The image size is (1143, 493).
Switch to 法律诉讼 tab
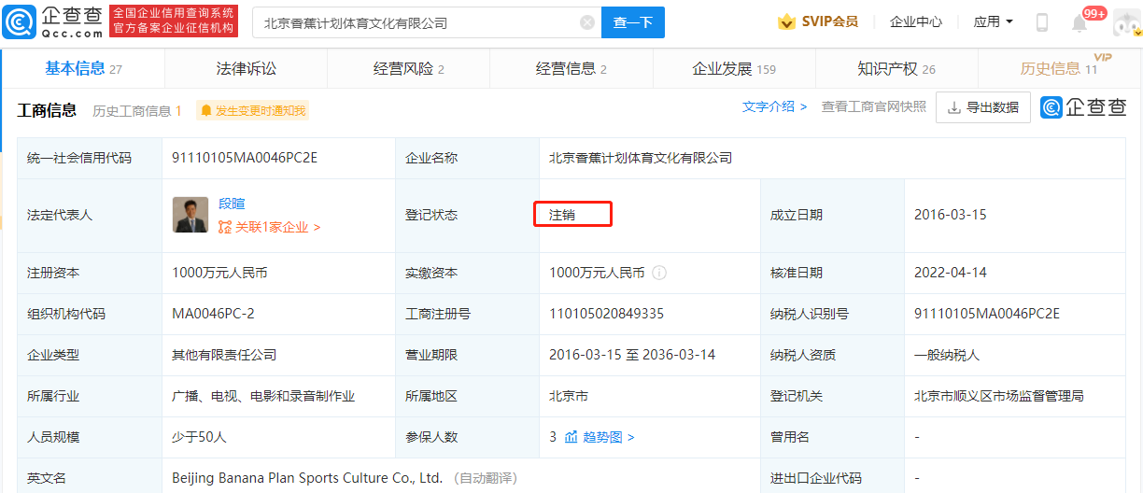pos(247,68)
